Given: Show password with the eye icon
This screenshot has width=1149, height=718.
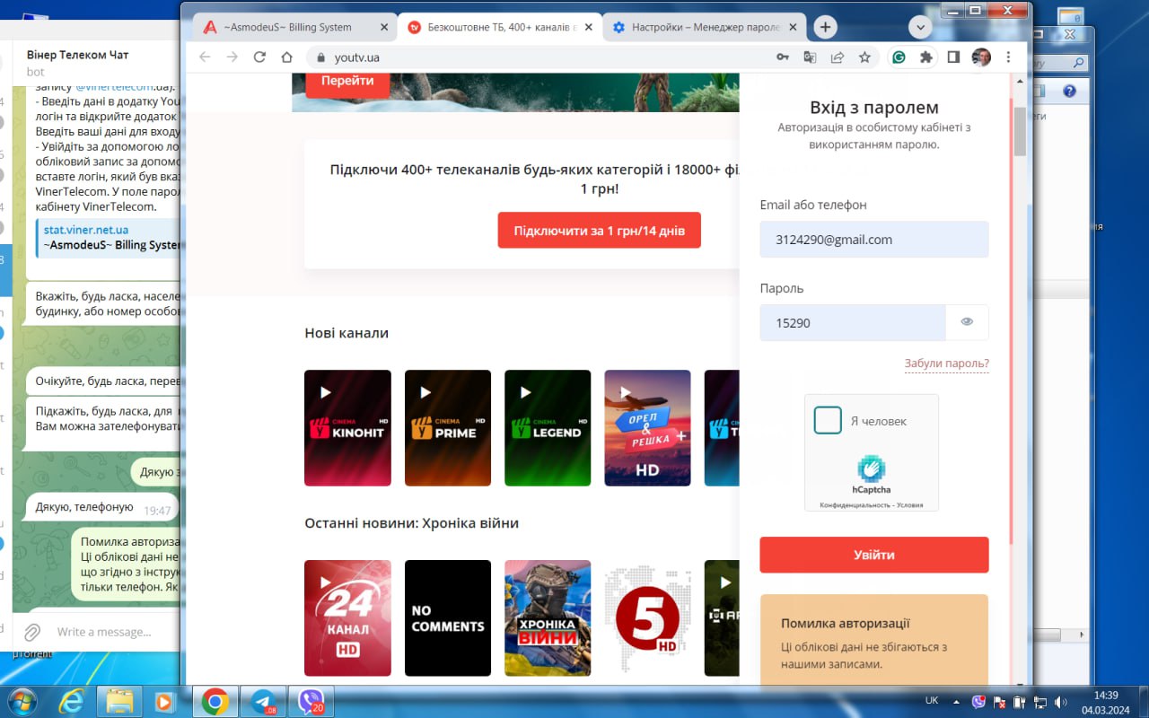Looking at the screenshot, I should point(967,323).
